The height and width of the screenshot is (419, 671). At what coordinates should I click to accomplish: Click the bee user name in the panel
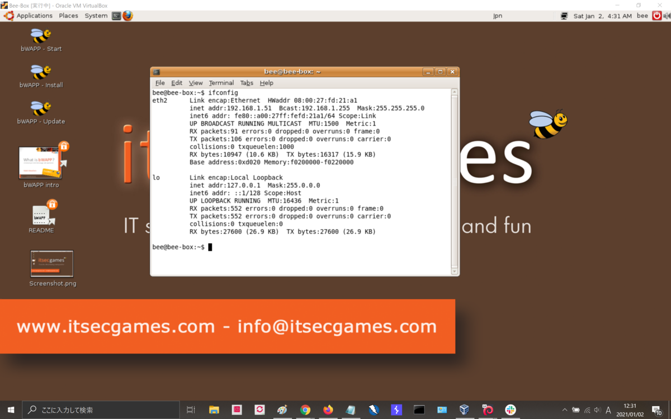point(642,16)
